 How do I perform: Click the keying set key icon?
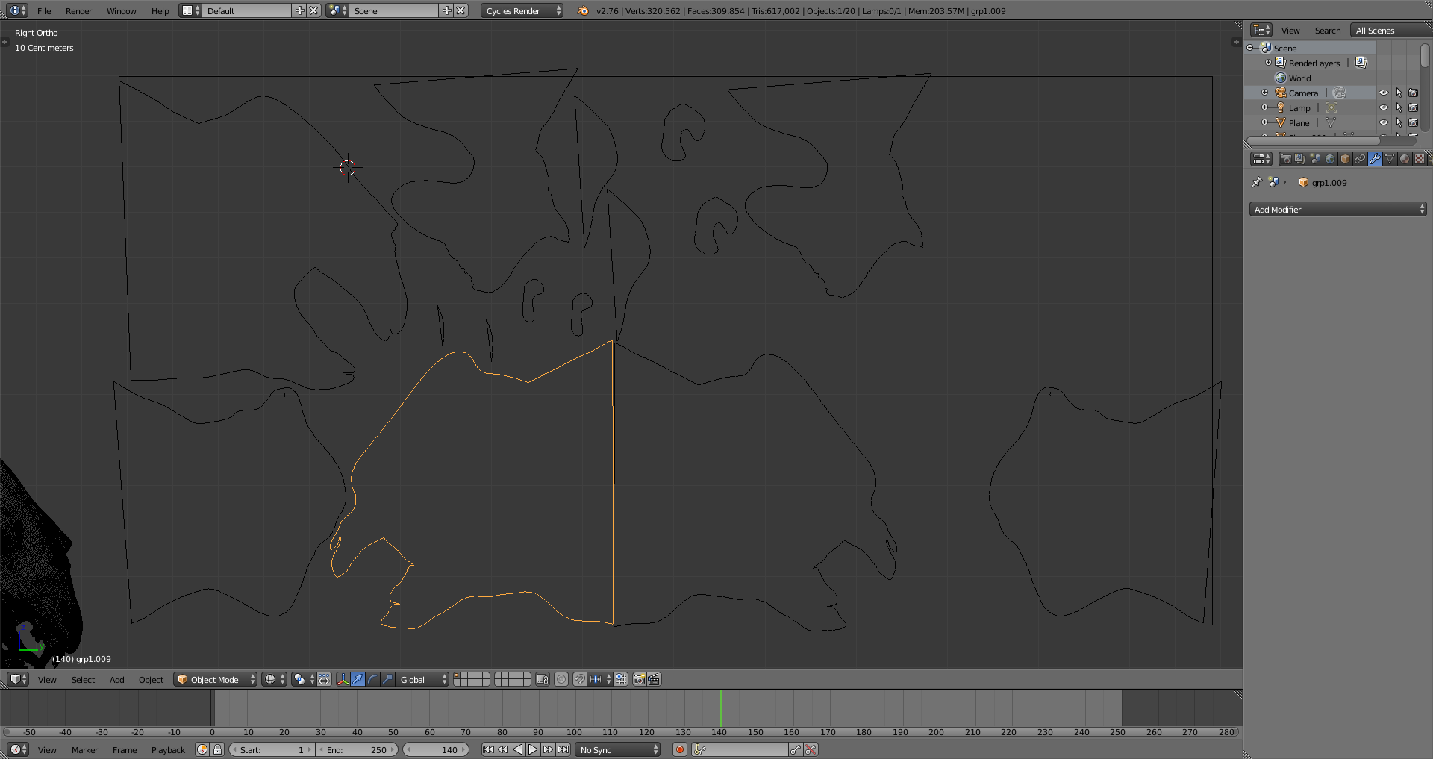coord(700,749)
